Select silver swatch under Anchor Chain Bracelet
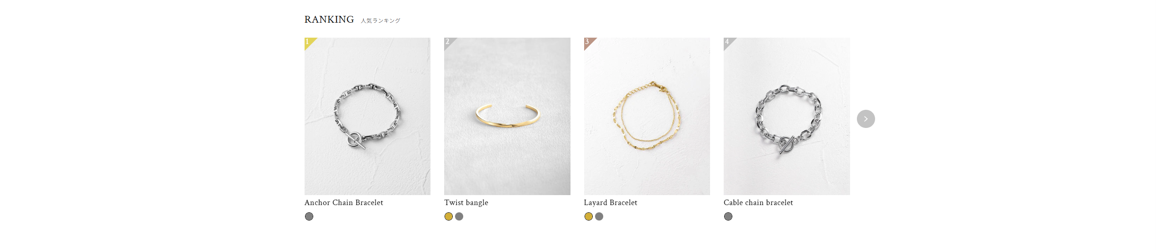Image resolution: width=1156 pixels, height=250 pixels. (x=309, y=216)
